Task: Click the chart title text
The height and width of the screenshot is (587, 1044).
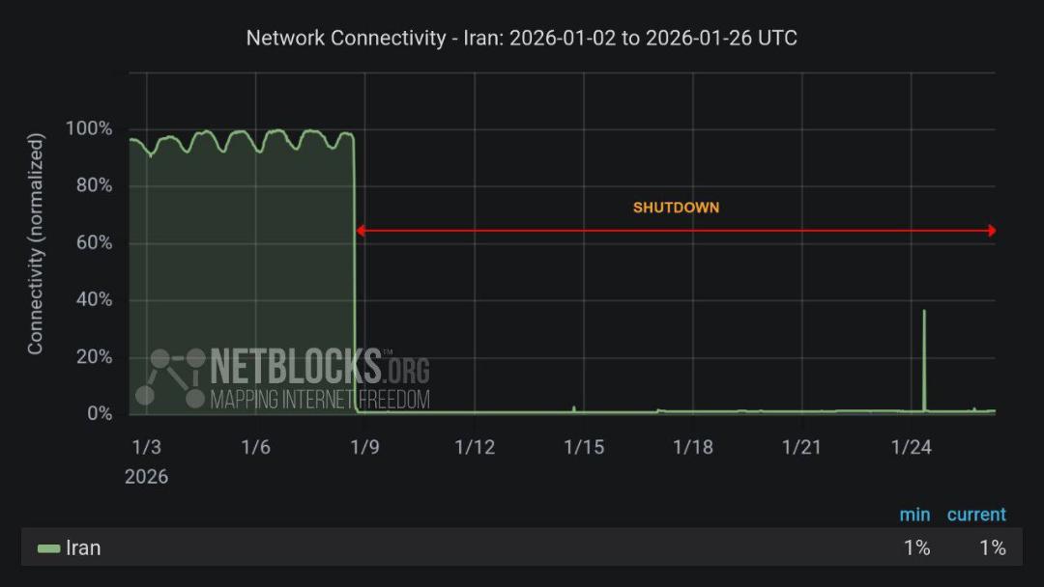Action: pyautogui.click(x=521, y=38)
